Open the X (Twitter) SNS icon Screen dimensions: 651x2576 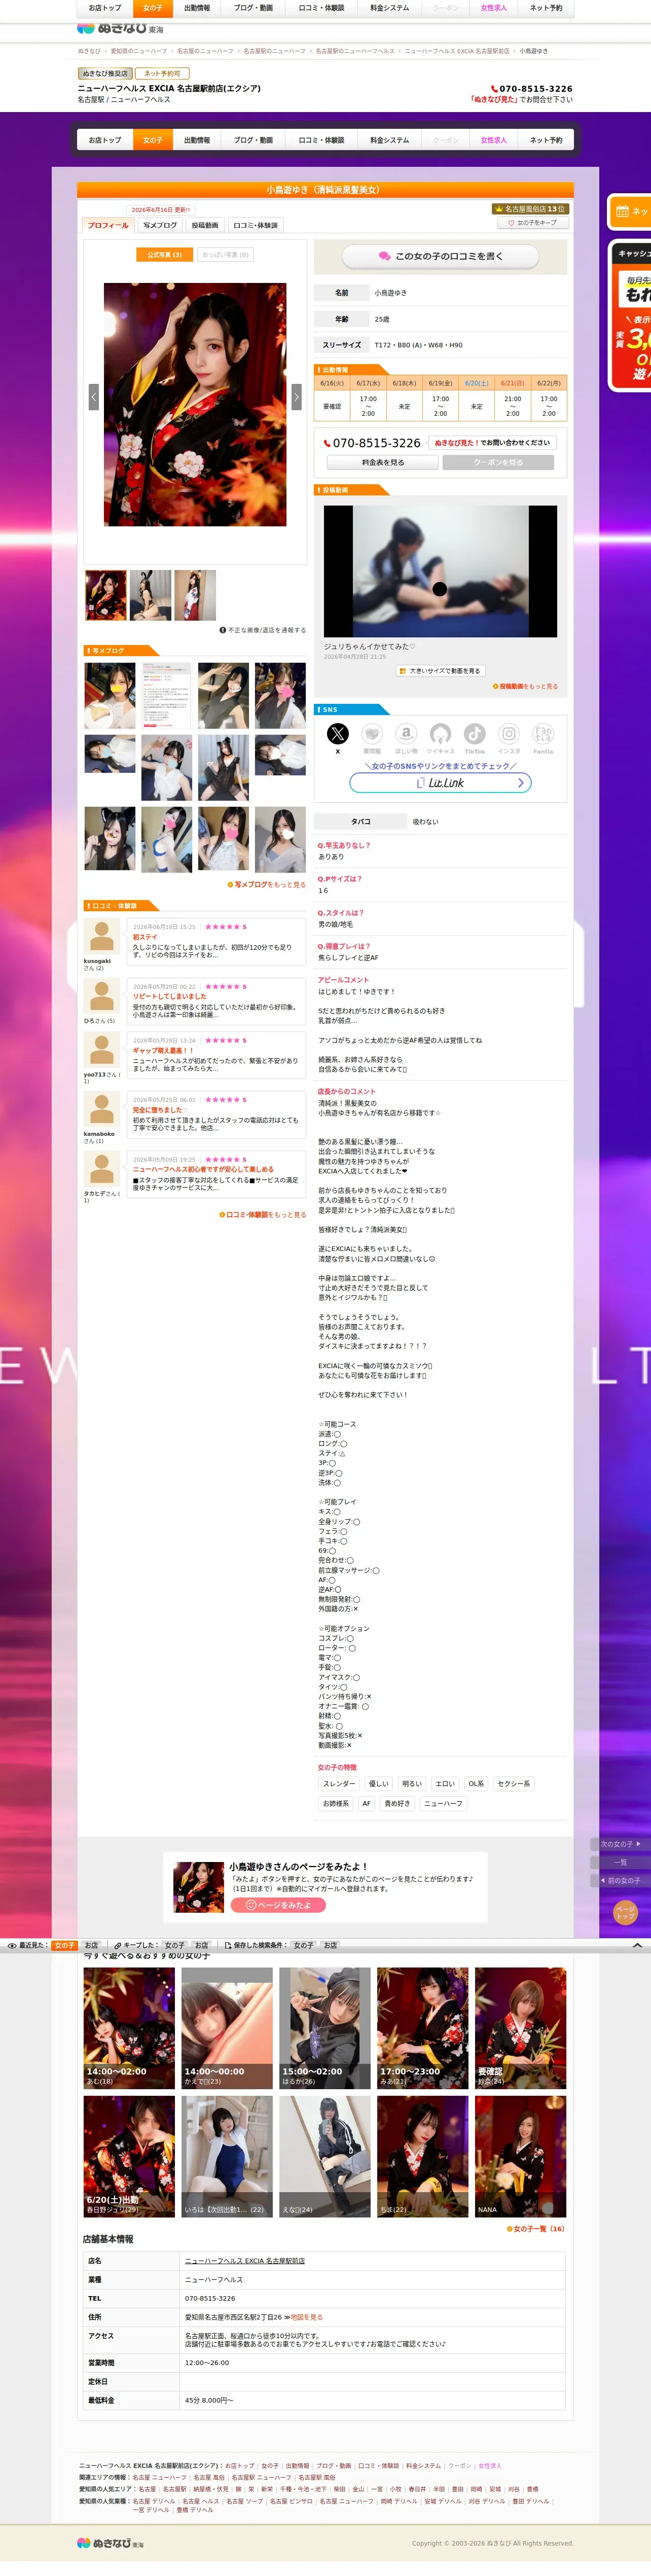(338, 733)
